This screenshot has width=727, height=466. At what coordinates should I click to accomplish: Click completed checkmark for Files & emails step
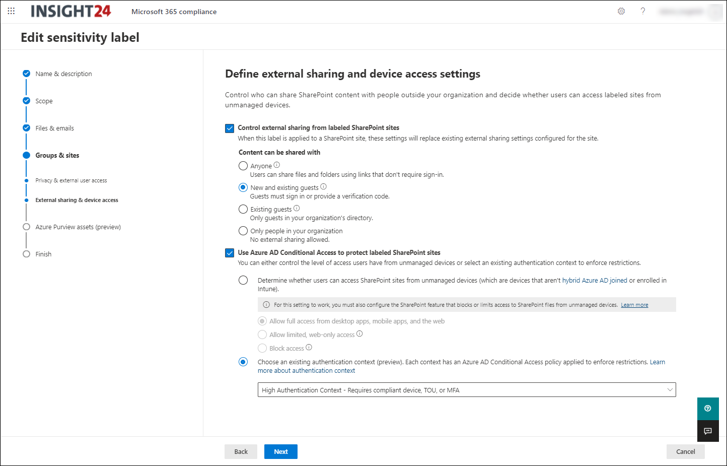[x=26, y=128]
